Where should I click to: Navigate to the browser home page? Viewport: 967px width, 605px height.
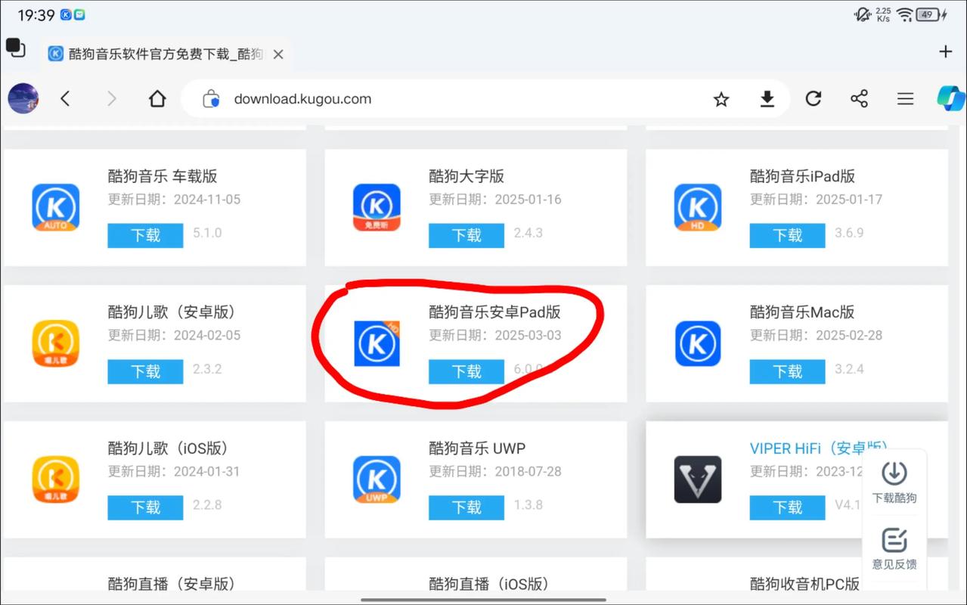click(x=157, y=98)
